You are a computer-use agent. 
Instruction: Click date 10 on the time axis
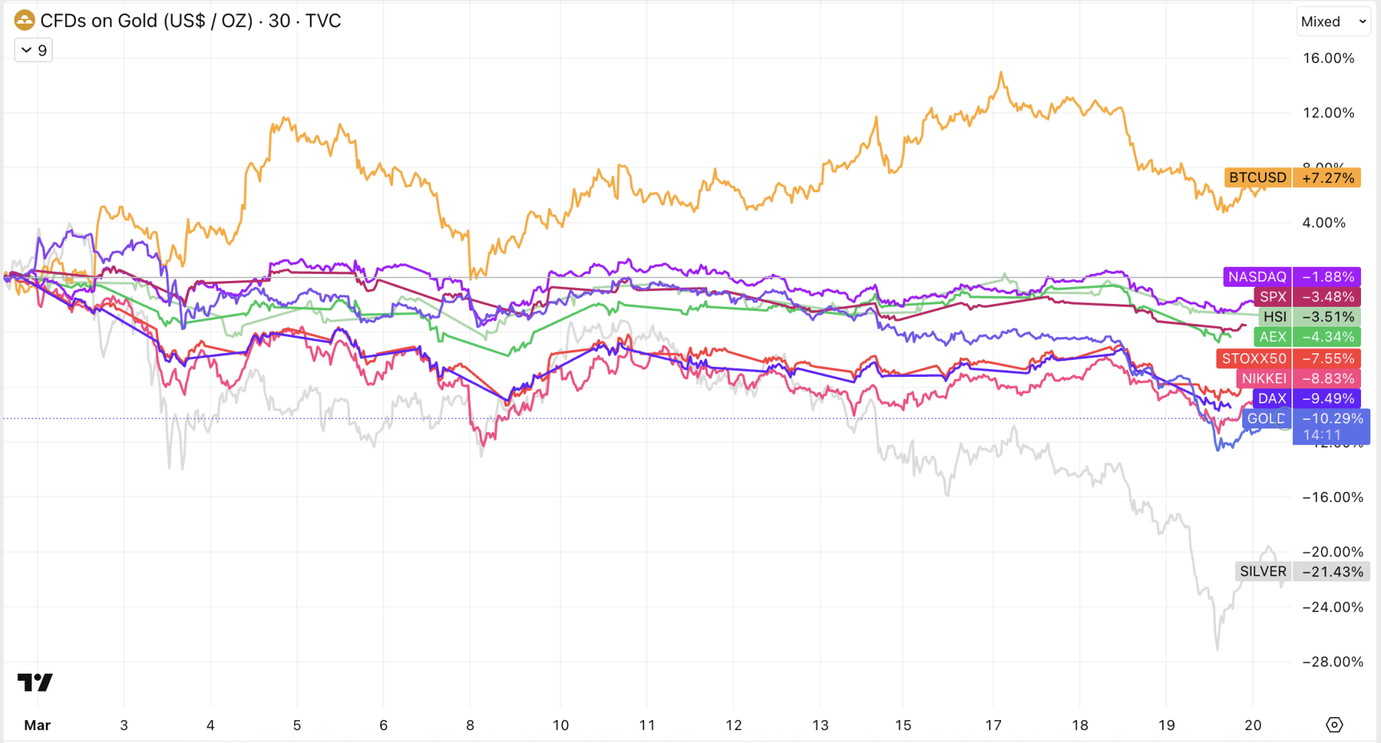[560, 725]
